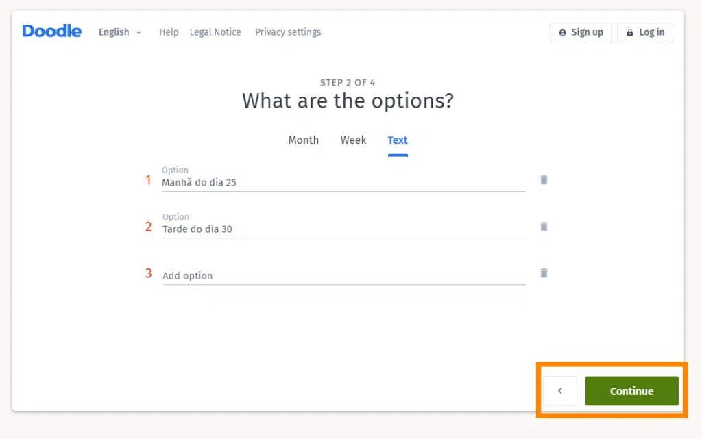The width and height of the screenshot is (702, 439).
Task: Open the Help page
Action: [x=169, y=32]
